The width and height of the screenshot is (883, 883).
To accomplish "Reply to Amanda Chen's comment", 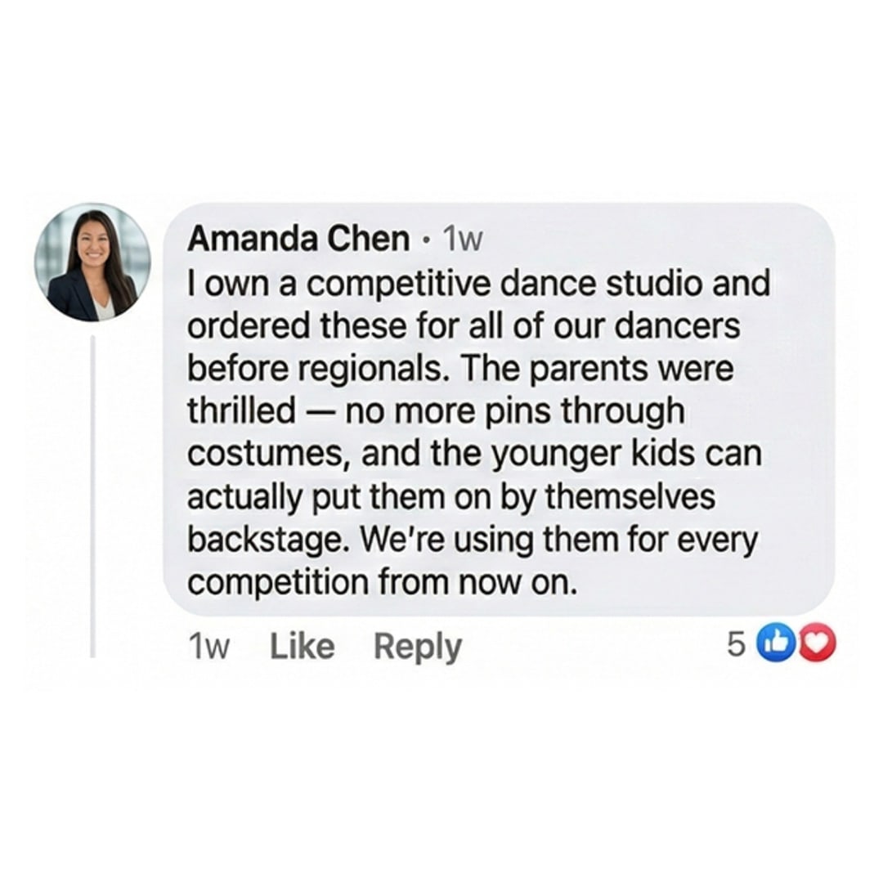I will 418,645.
